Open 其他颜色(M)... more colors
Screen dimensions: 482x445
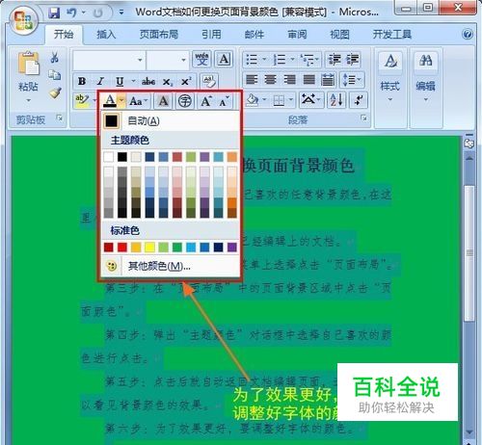pyautogui.click(x=171, y=266)
